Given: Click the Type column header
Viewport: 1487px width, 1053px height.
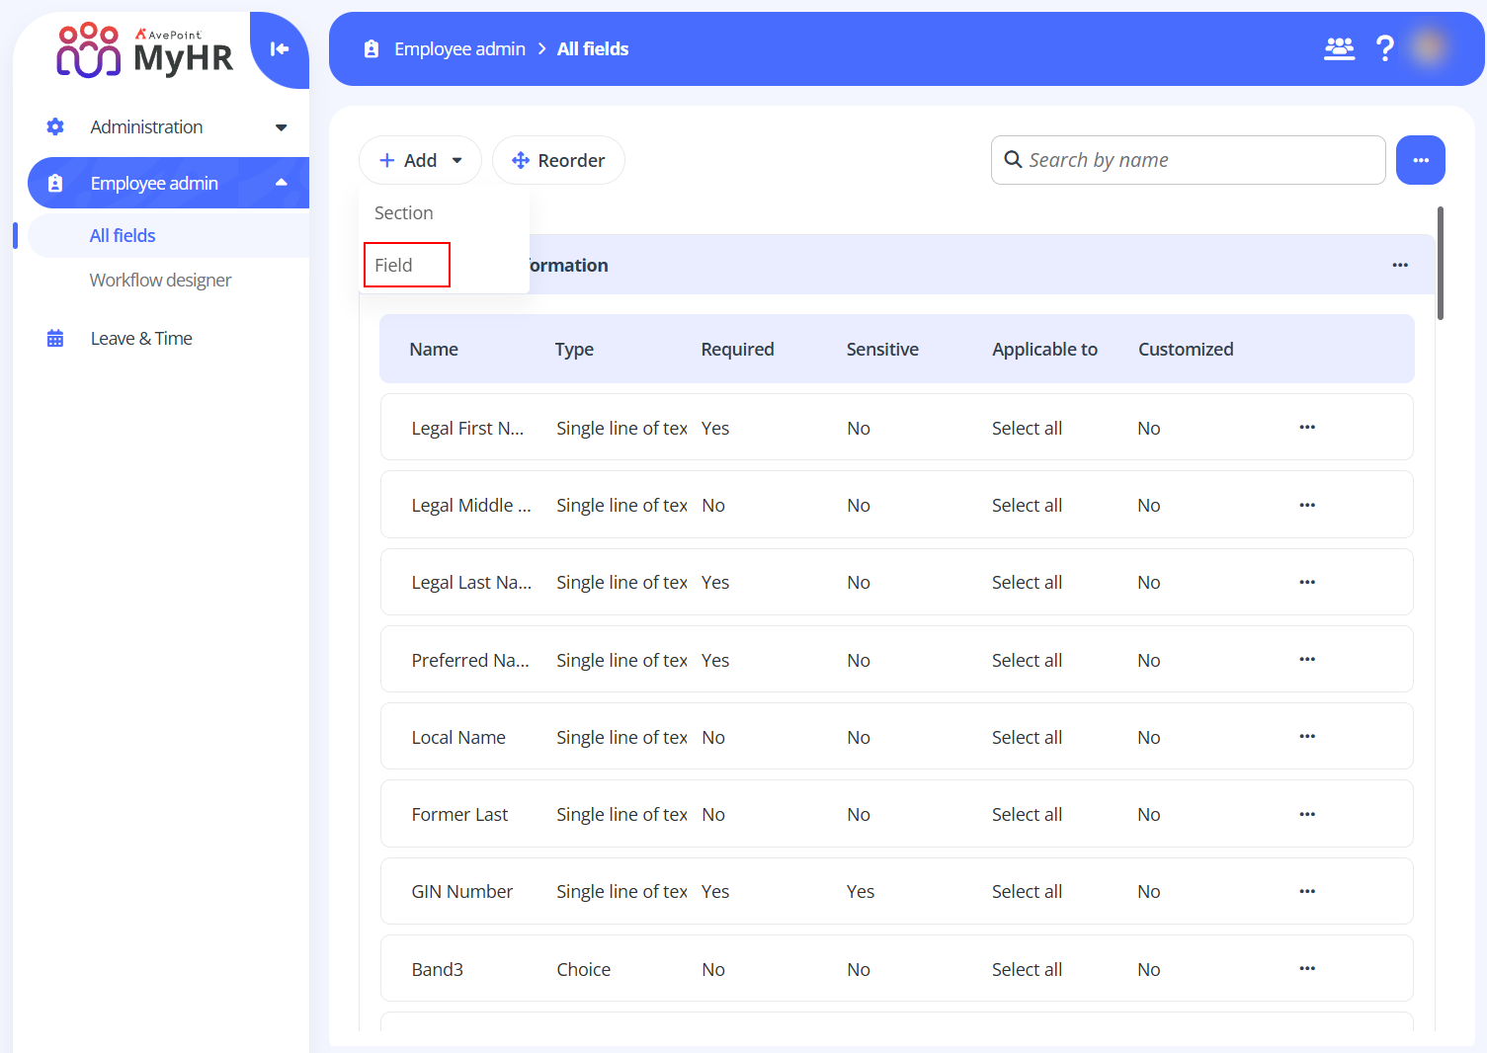Looking at the screenshot, I should (574, 349).
